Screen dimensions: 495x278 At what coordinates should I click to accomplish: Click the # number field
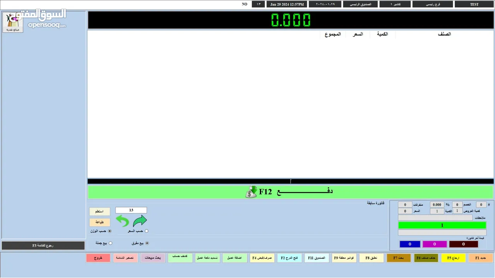pyautogui.click(x=481, y=205)
